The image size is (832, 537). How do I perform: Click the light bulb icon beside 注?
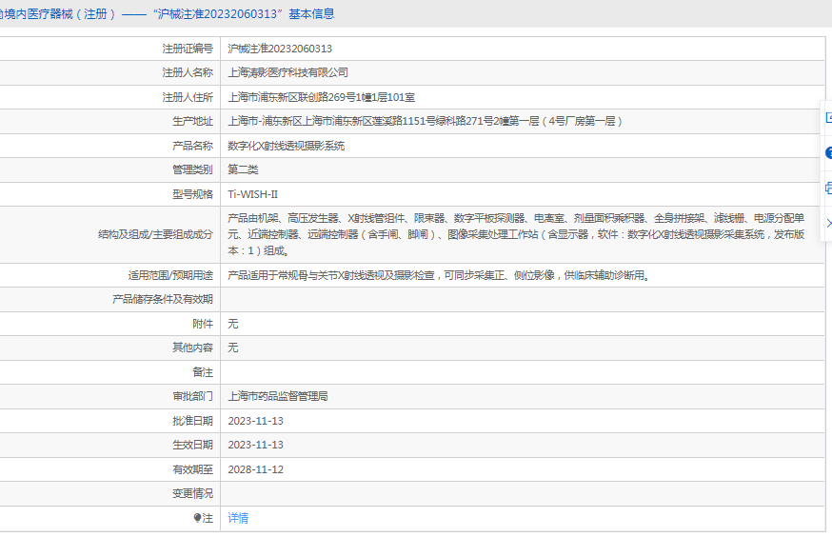point(197,518)
